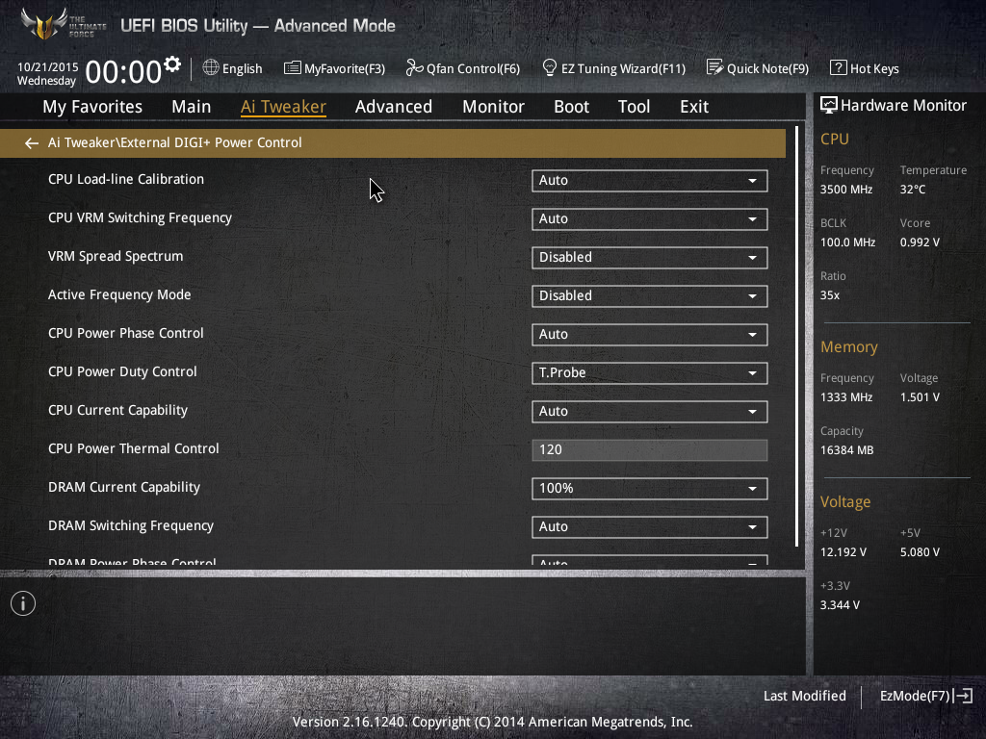
Task: Click the 32°C temperature value
Action: click(x=913, y=190)
